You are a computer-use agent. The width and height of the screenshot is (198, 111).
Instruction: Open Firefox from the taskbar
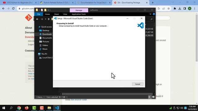pos(27,108)
